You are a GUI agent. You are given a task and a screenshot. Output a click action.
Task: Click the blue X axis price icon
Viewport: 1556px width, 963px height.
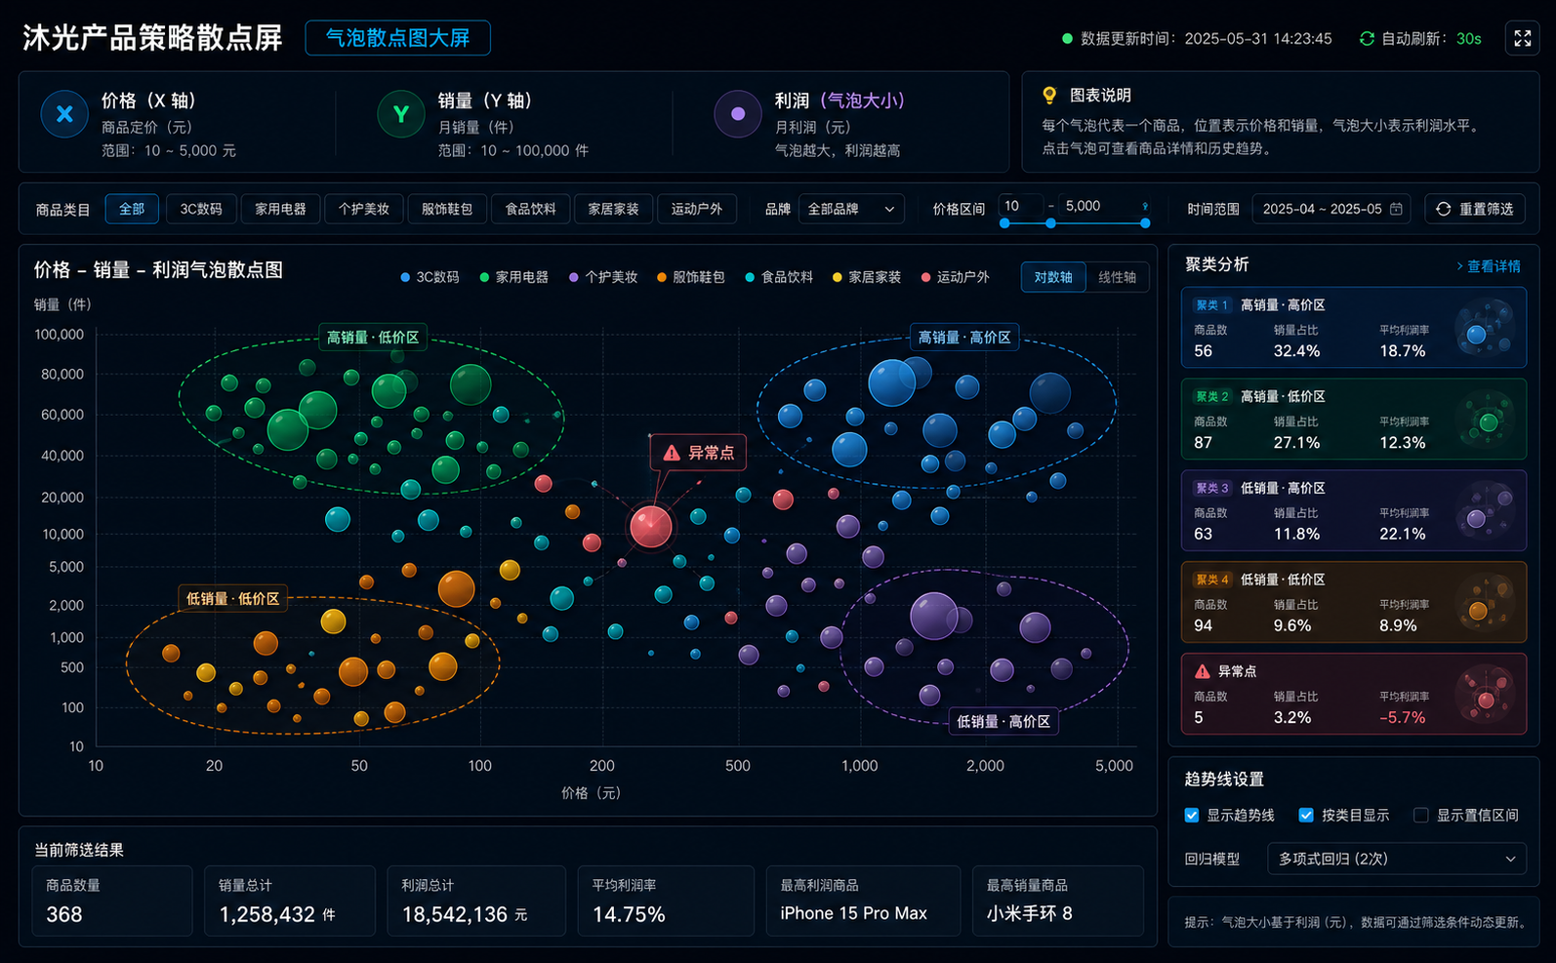64,114
